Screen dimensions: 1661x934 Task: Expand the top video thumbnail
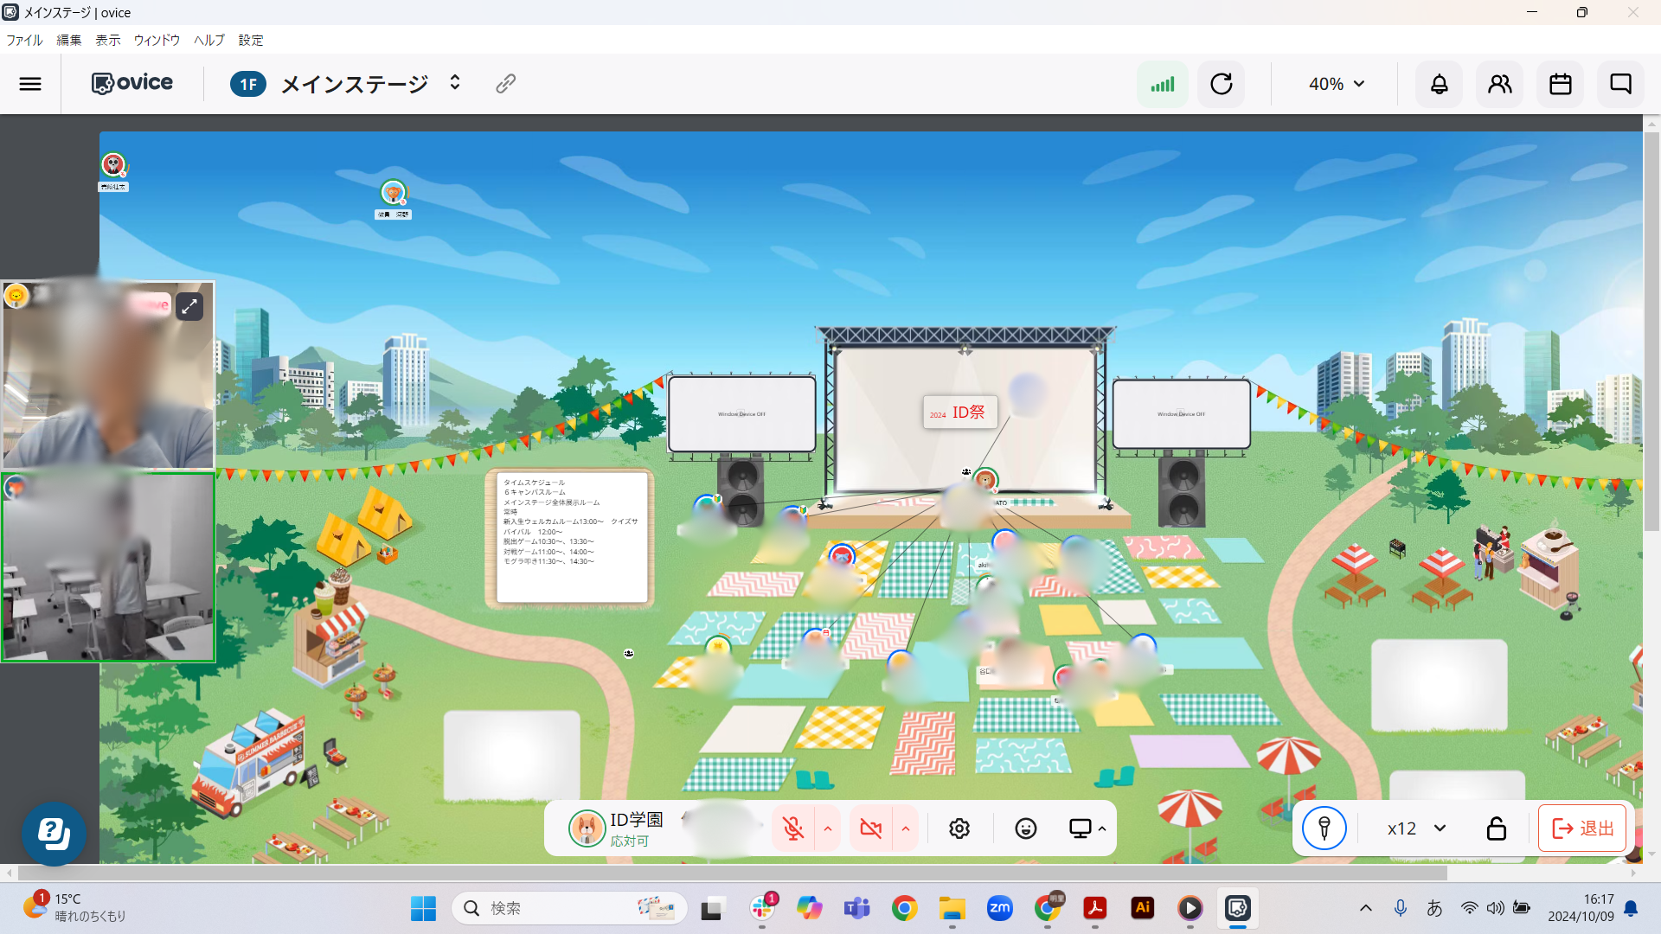189,306
